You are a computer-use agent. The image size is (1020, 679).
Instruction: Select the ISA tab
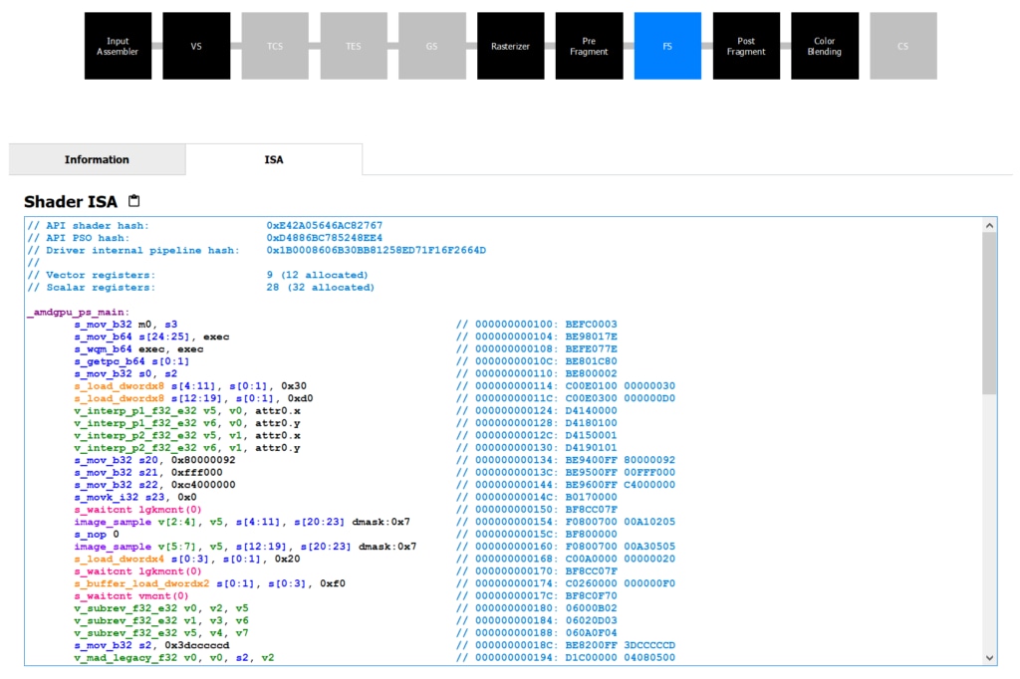274,159
